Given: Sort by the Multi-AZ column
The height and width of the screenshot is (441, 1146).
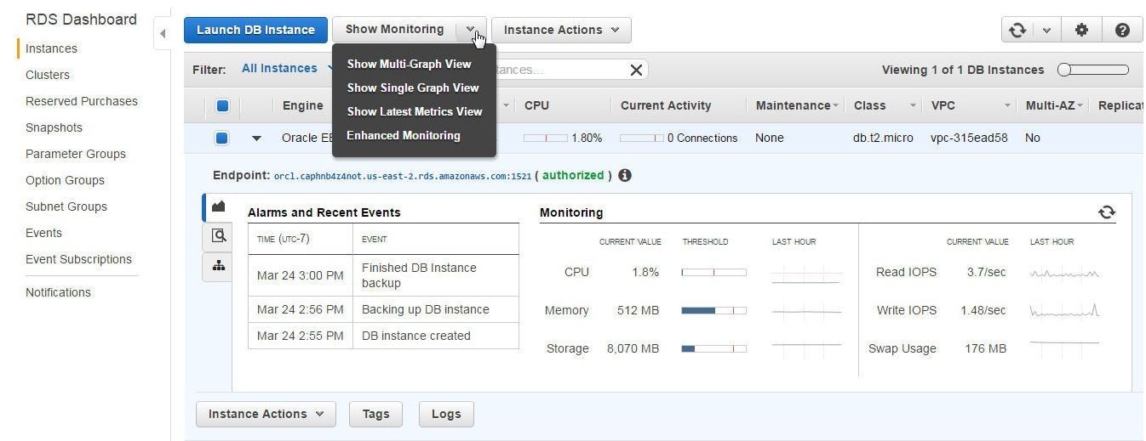Looking at the screenshot, I should pos(1054,105).
